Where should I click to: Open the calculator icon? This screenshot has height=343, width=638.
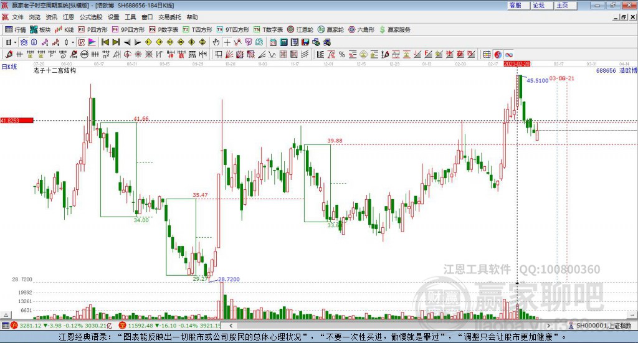click(x=283, y=42)
